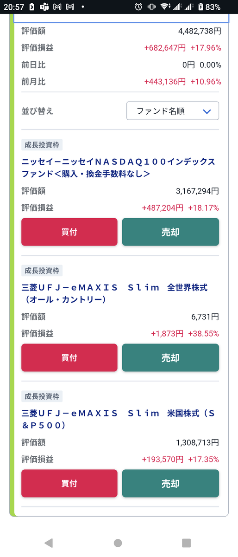Tap 買付 for the NASDAQ100 fund
This screenshot has height=557, width=238.
[69, 232]
